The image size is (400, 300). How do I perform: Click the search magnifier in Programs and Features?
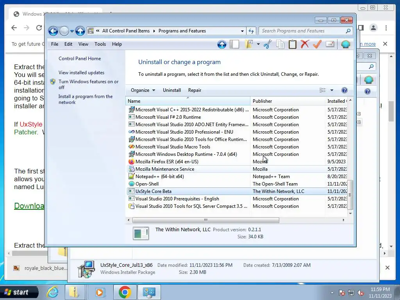348,31
